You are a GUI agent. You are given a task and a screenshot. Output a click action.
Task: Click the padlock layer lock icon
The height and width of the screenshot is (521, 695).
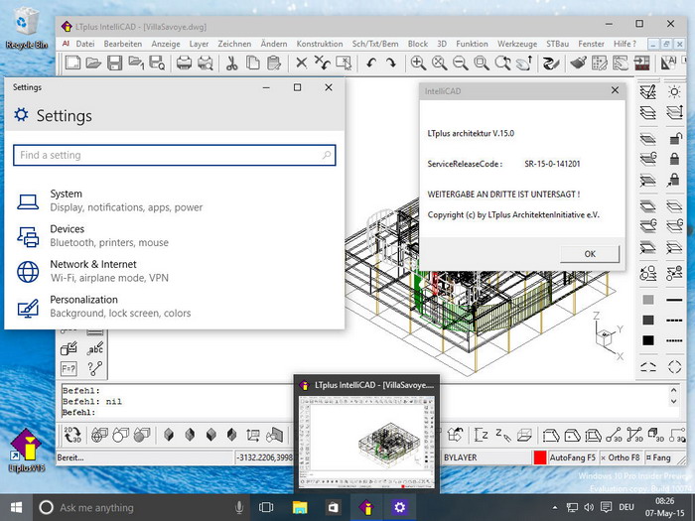[x=674, y=158]
